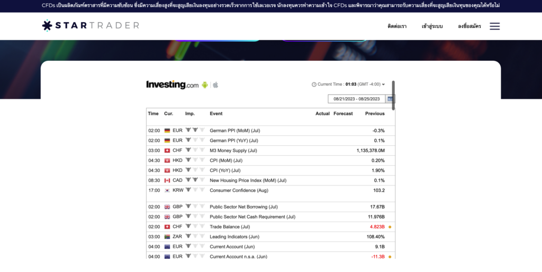The height and width of the screenshot is (272, 542).
Task: Click the date range field 08/21/2023 - 08/25/2023
Action: coord(356,99)
